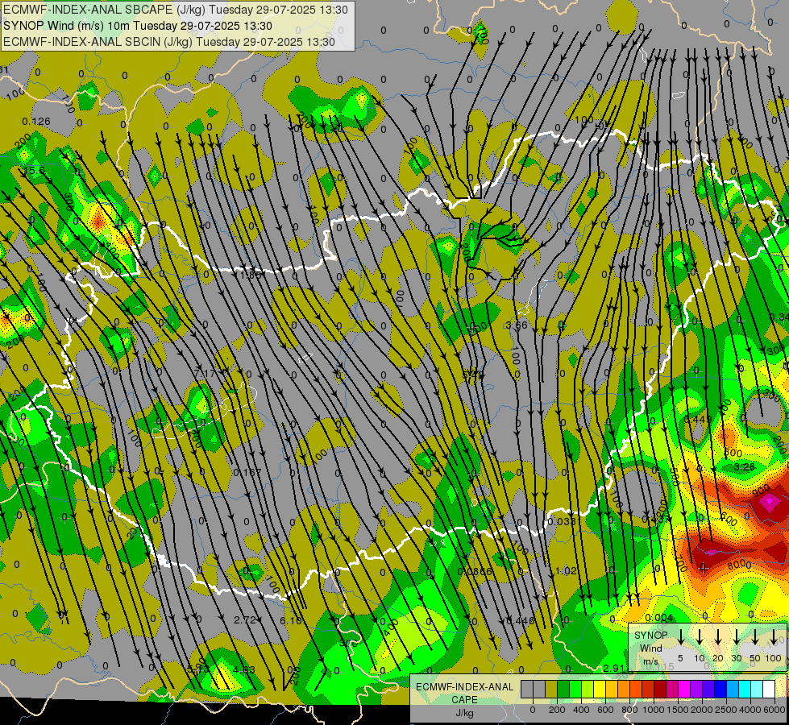Click the 100 m/s wind arrow in SYNOP legend

pos(774,636)
